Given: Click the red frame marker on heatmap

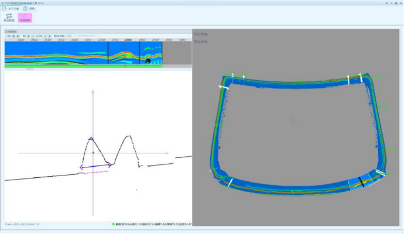Looking at the screenshot, I should pos(125,54).
